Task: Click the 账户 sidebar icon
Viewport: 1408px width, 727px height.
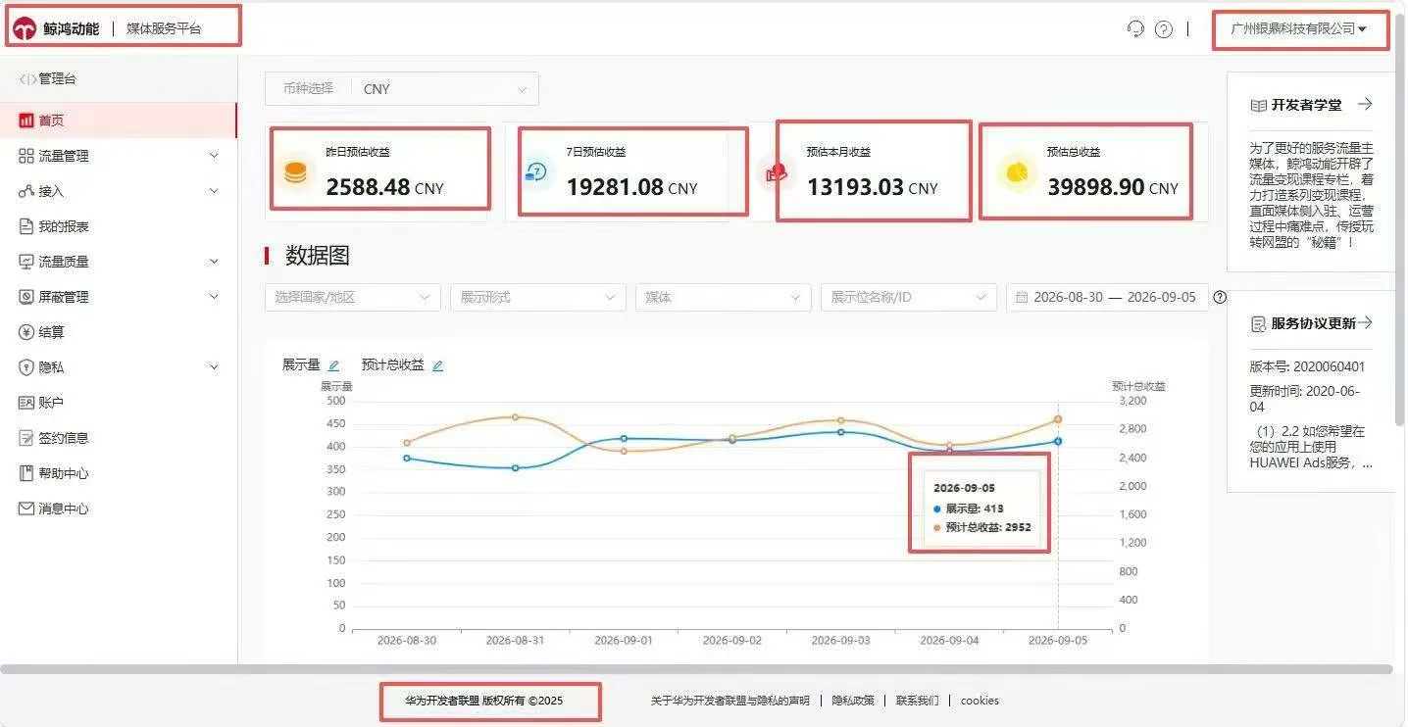Action: click(x=26, y=403)
